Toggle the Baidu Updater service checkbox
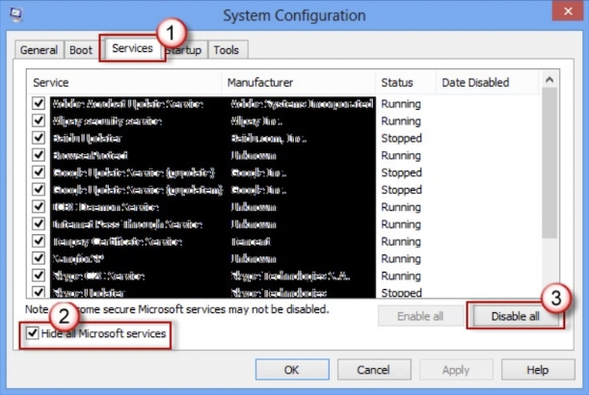 point(39,138)
